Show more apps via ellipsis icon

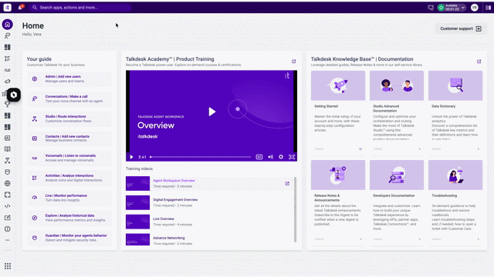click(x=8, y=240)
